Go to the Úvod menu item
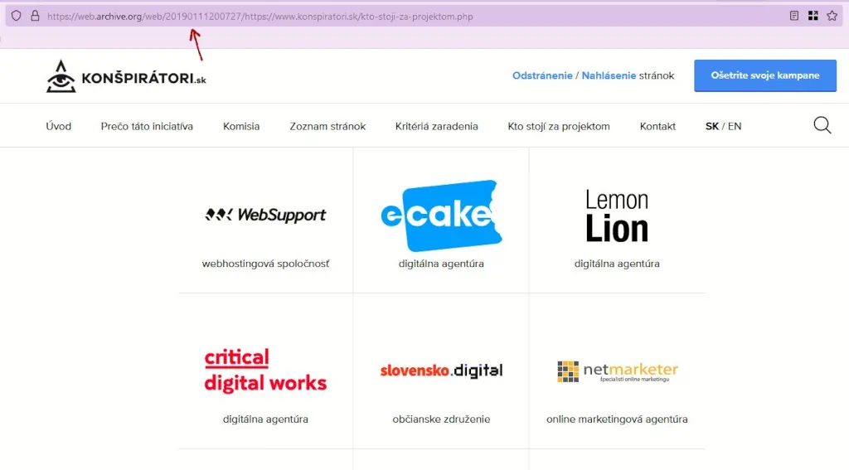849x470 pixels. click(59, 126)
